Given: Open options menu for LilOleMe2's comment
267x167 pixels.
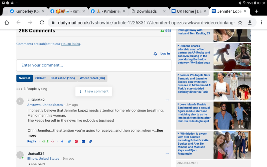Looking at the screenshot, I should pyautogui.click(x=167, y=100).
